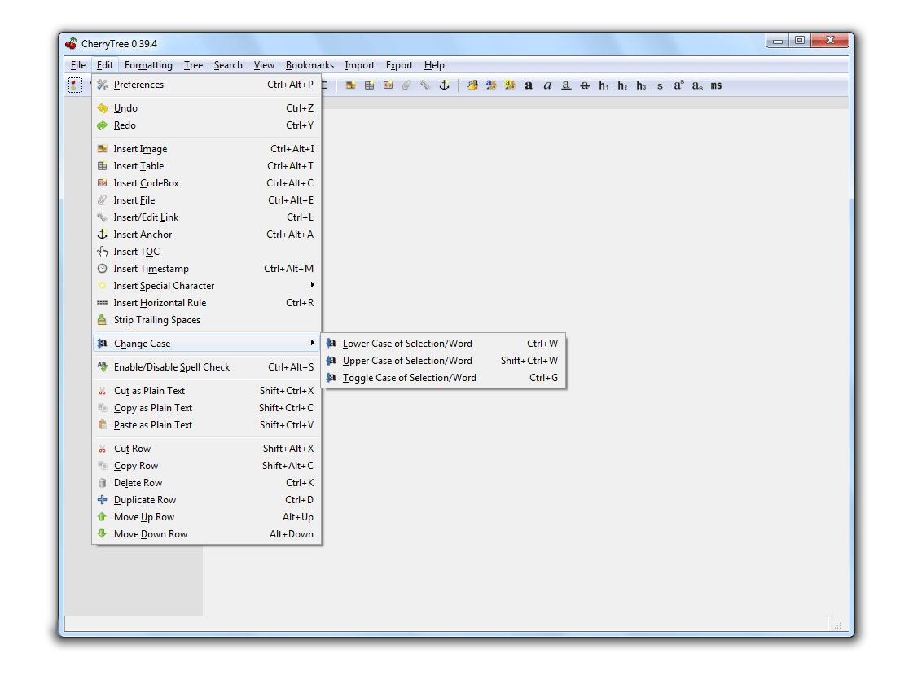Select Insert Image menu entry
The width and height of the screenshot is (913, 684).
[x=207, y=149]
